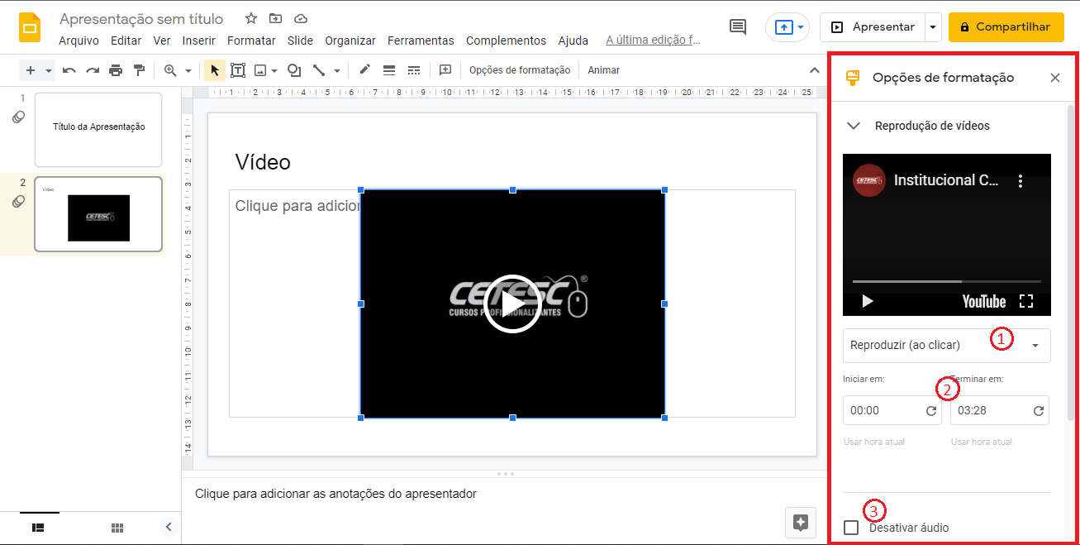Image resolution: width=1080 pixels, height=545 pixels.
Task: Open the move-to-folder icon
Action: (276, 18)
